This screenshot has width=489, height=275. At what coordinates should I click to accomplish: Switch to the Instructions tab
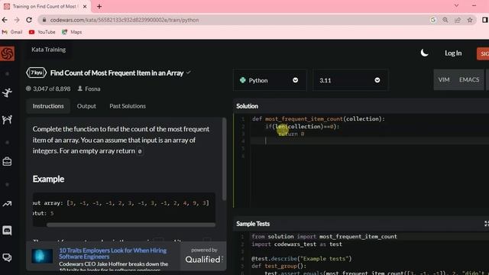point(48,106)
